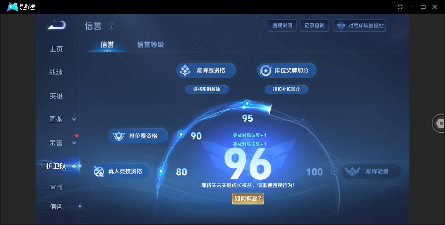Click the 巅峰能量 pill

pyautogui.click(x=372, y=171)
